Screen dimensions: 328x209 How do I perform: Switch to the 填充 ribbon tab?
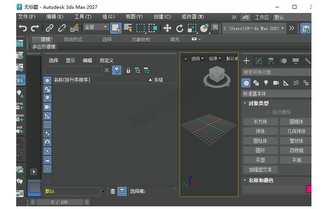click(175, 39)
